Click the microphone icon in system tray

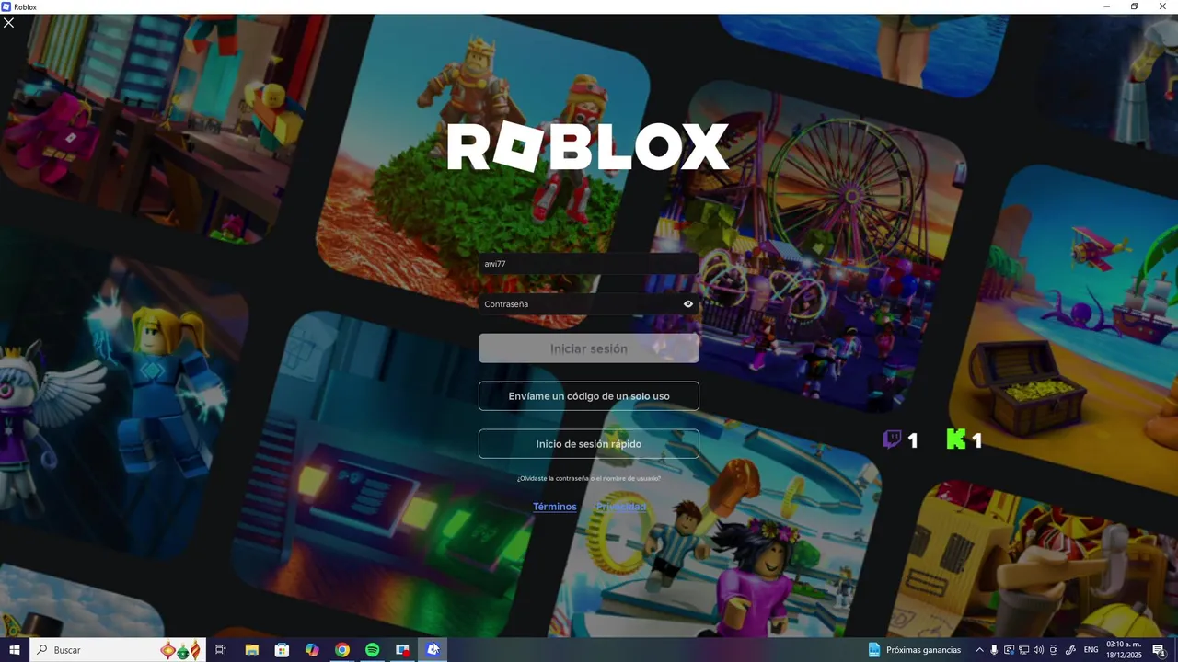994,650
